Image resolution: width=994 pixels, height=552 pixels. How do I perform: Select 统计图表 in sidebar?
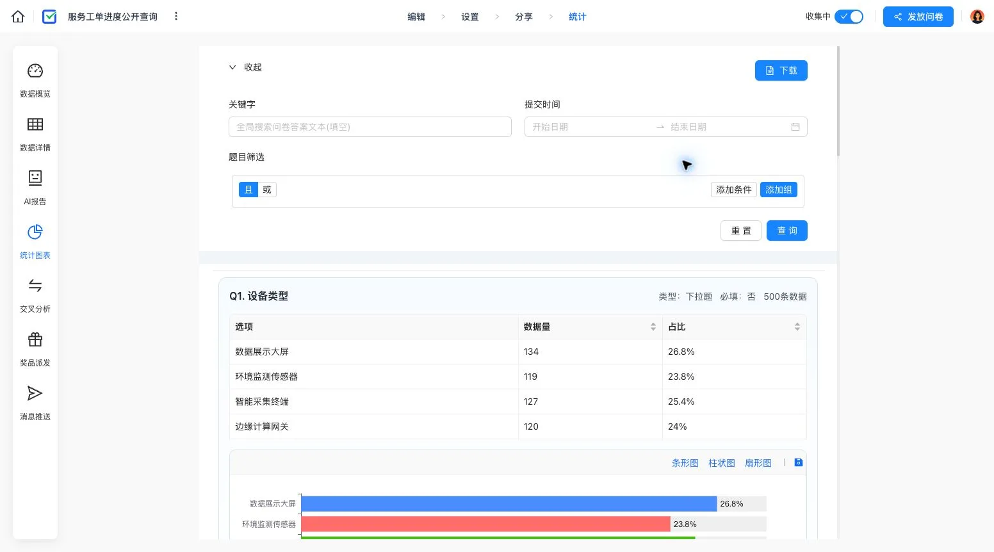point(35,241)
